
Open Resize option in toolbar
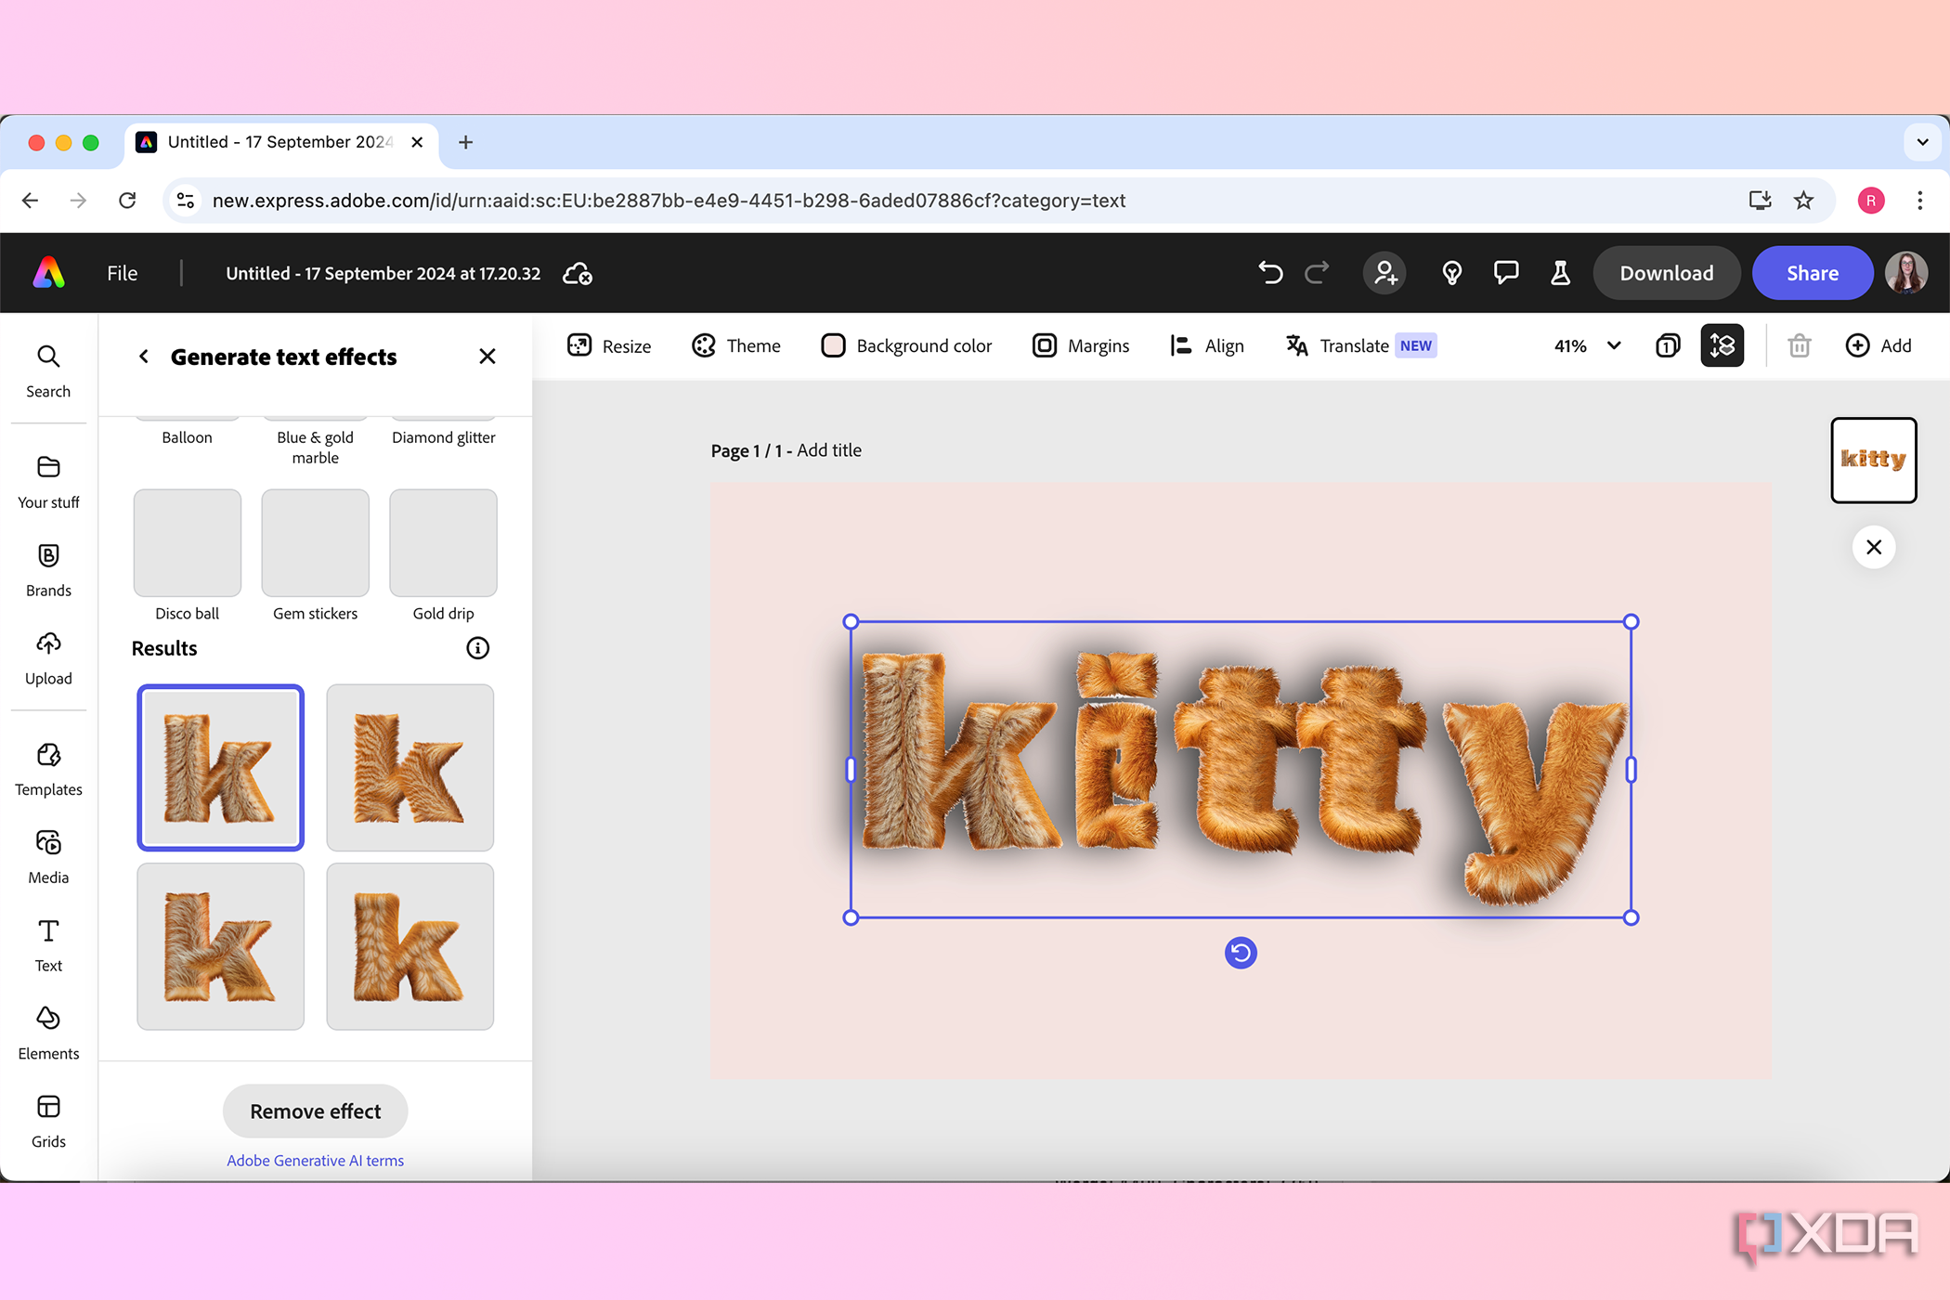coord(609,345)
